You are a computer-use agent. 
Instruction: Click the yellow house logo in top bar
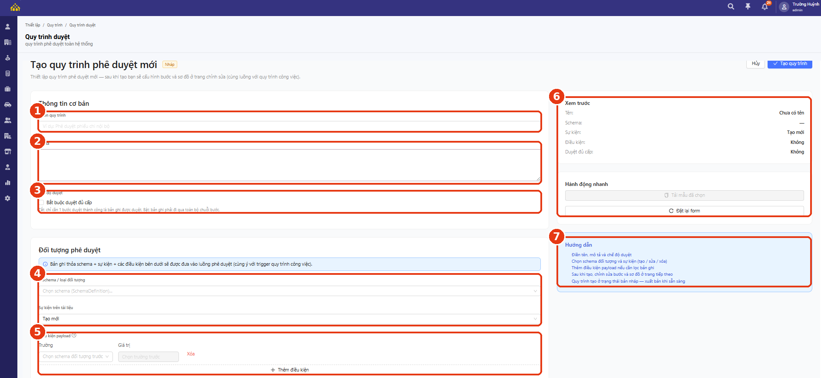click(x=15, y=7)
